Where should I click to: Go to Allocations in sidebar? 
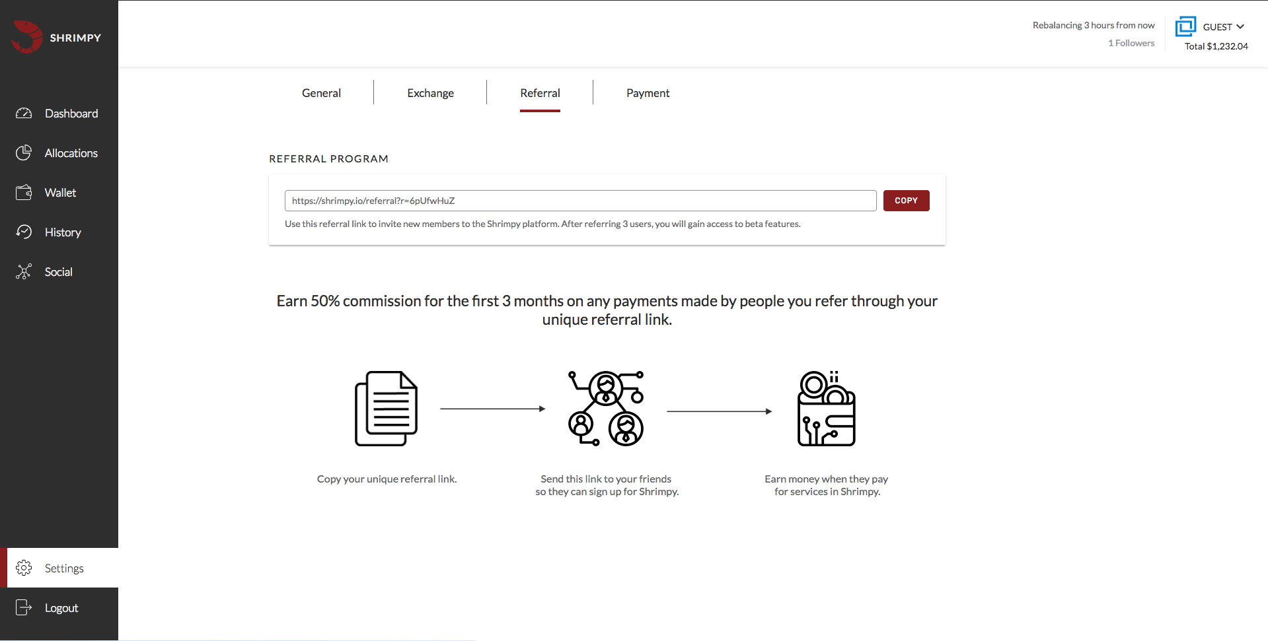(x=71, y=153)
